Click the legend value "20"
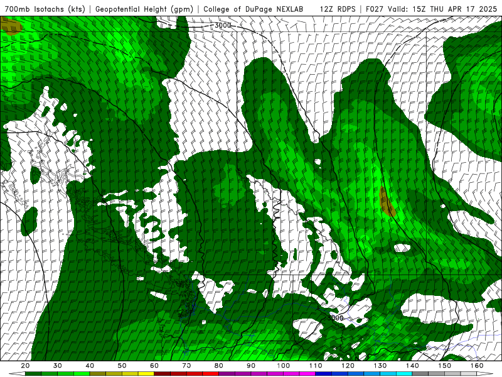Viewport: 502px width, 377px height. tap(25, 366)
